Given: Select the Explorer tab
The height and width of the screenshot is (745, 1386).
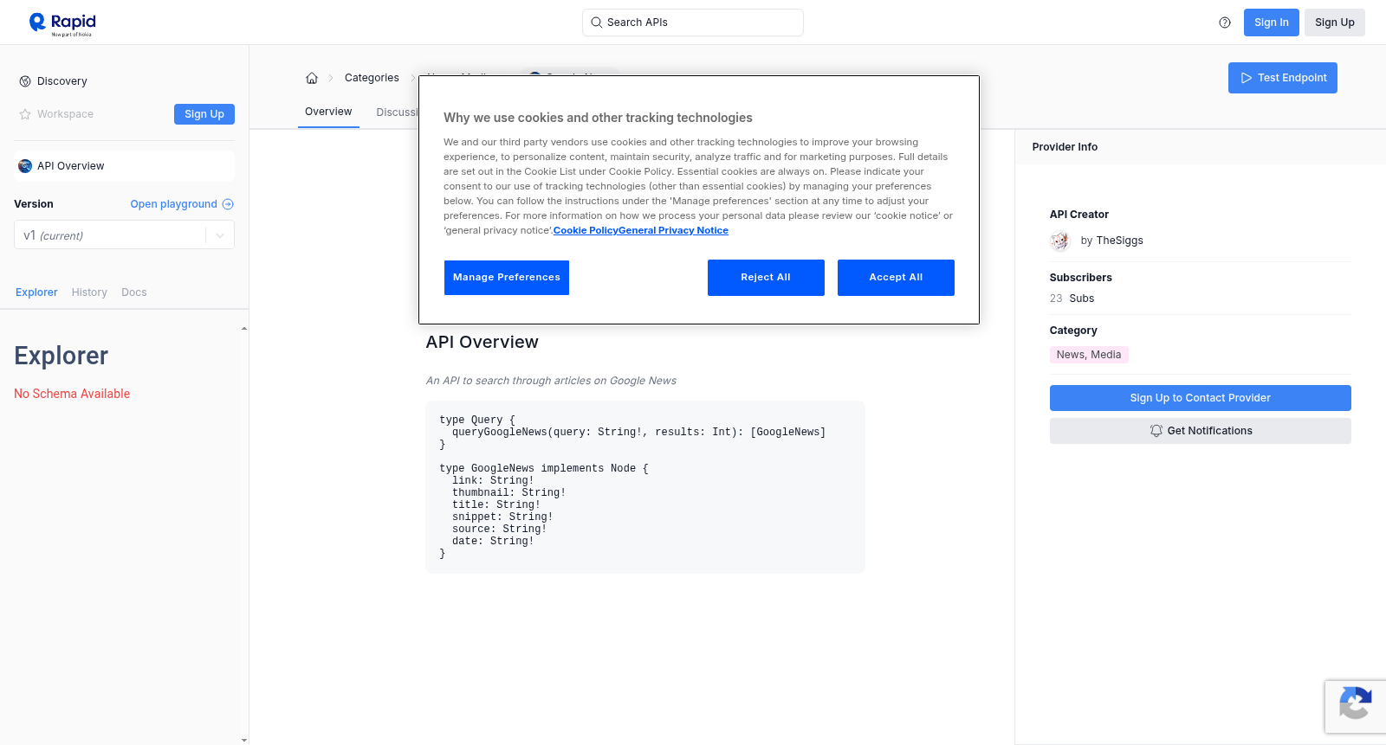Looking at the screenshot, I should (x=36, y=292).
